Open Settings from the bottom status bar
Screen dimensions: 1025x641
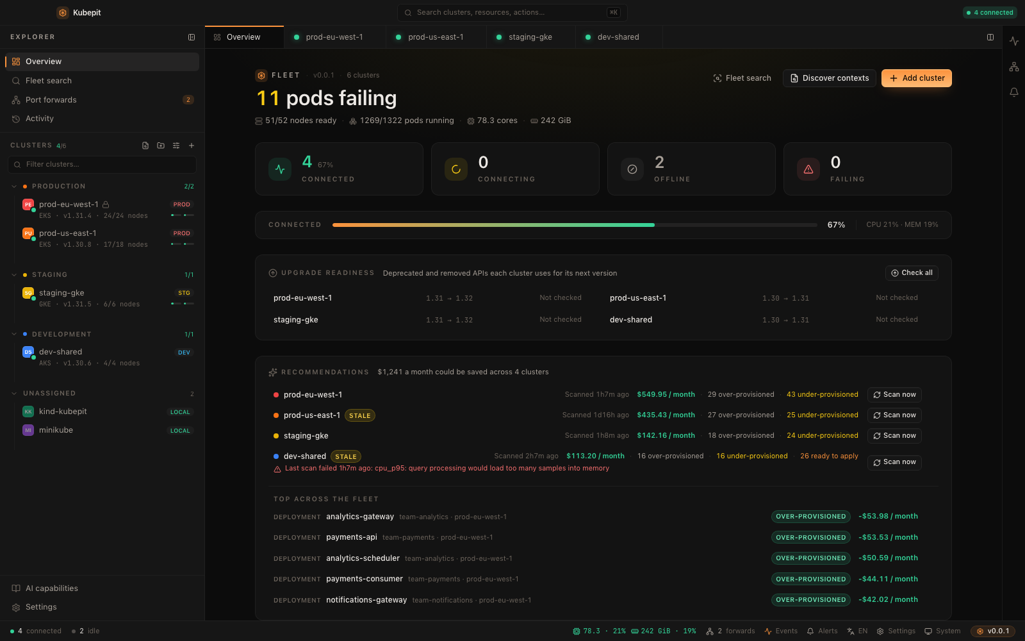896,631
